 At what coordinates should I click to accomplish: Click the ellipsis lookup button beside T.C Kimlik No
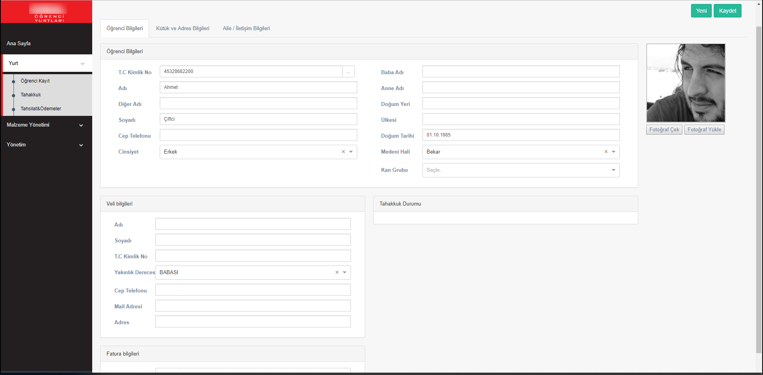[x=348, y=72]
